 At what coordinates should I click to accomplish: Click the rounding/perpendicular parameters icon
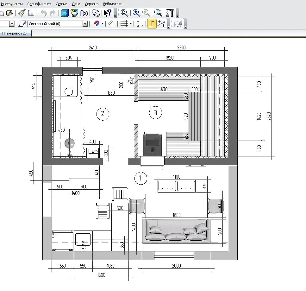point(111,24)
